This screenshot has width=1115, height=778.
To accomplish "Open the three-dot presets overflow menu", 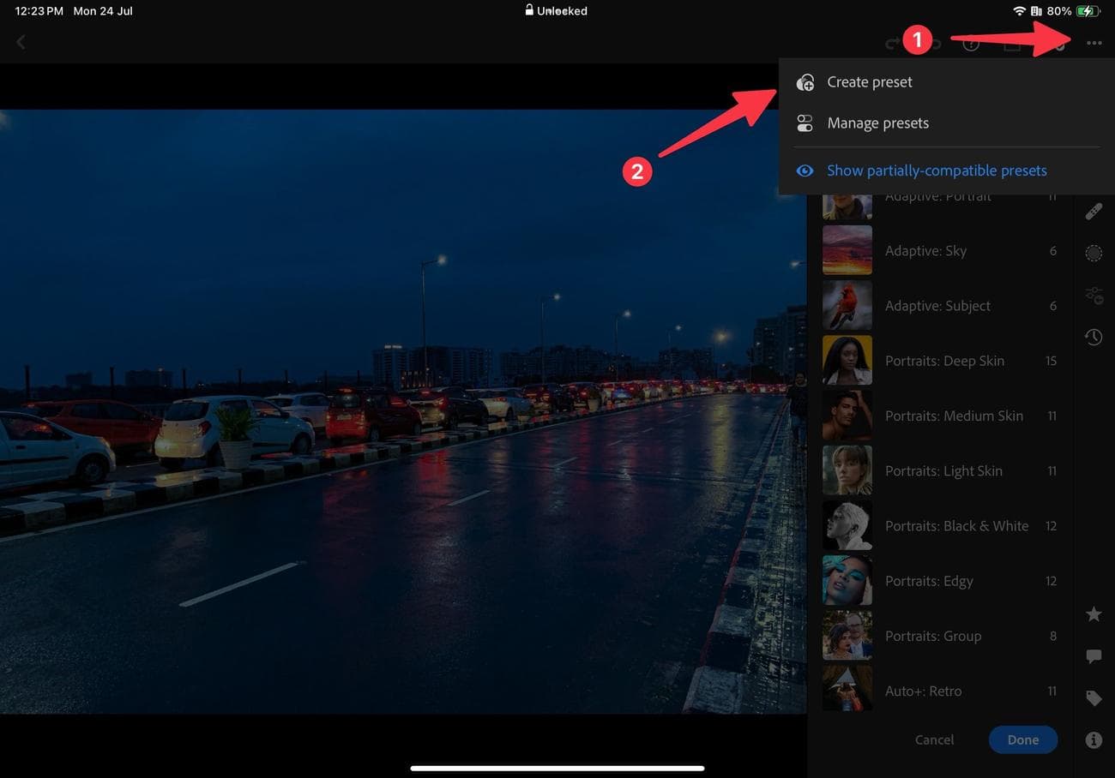I will (1094, 41).
